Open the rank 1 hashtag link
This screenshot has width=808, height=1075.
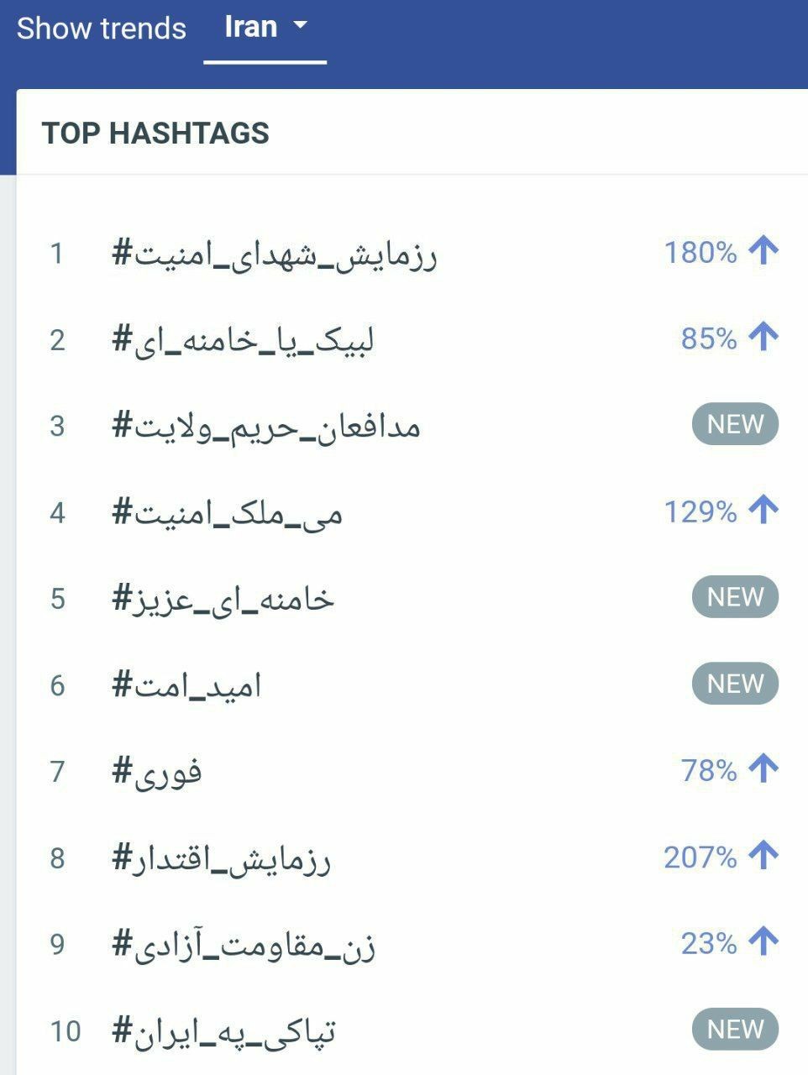tap(275, 253)
